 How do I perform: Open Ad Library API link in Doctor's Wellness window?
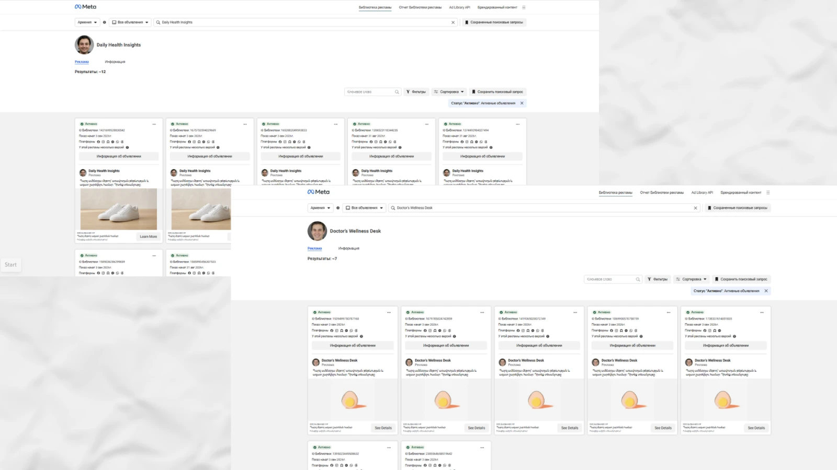pos(702,193)
